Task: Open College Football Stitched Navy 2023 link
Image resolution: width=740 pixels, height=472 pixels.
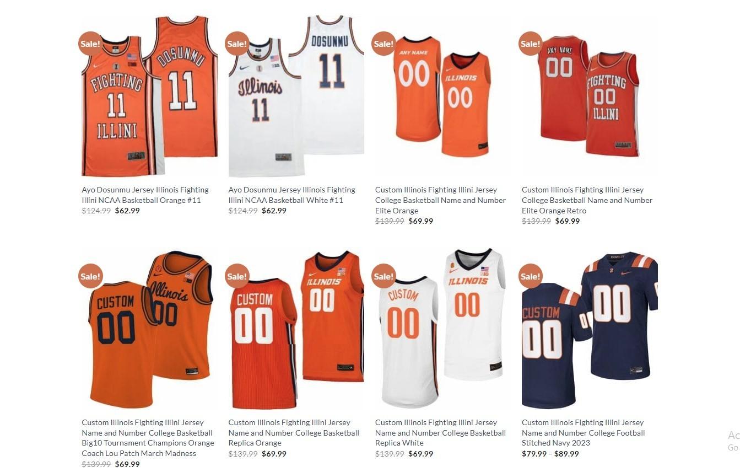Action: click(x=584, y=433)
